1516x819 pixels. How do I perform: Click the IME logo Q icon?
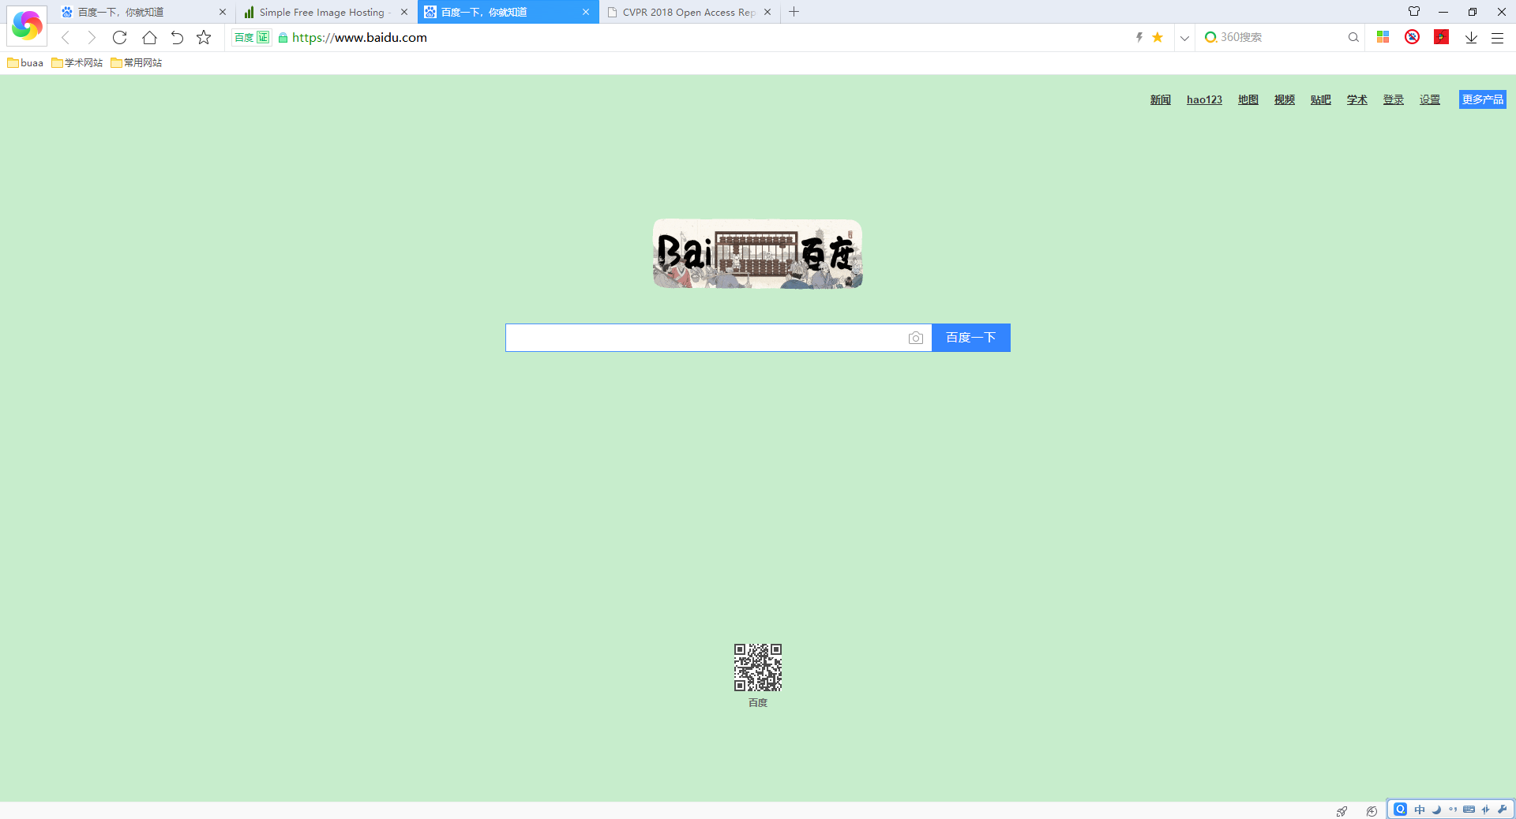click(1400, 810)
